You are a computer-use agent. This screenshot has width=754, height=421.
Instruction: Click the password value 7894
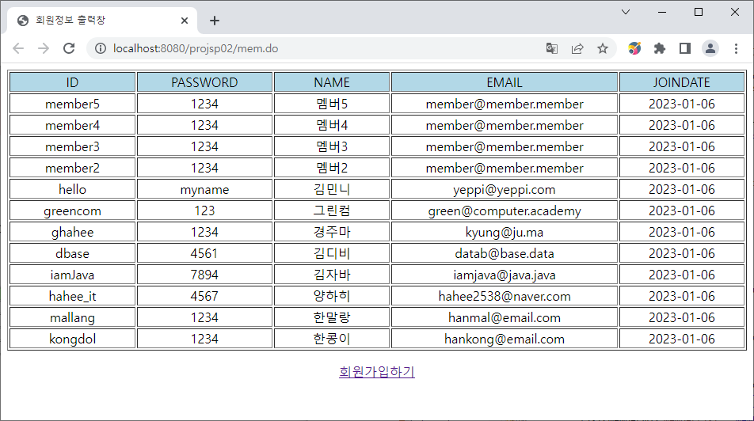204,275
